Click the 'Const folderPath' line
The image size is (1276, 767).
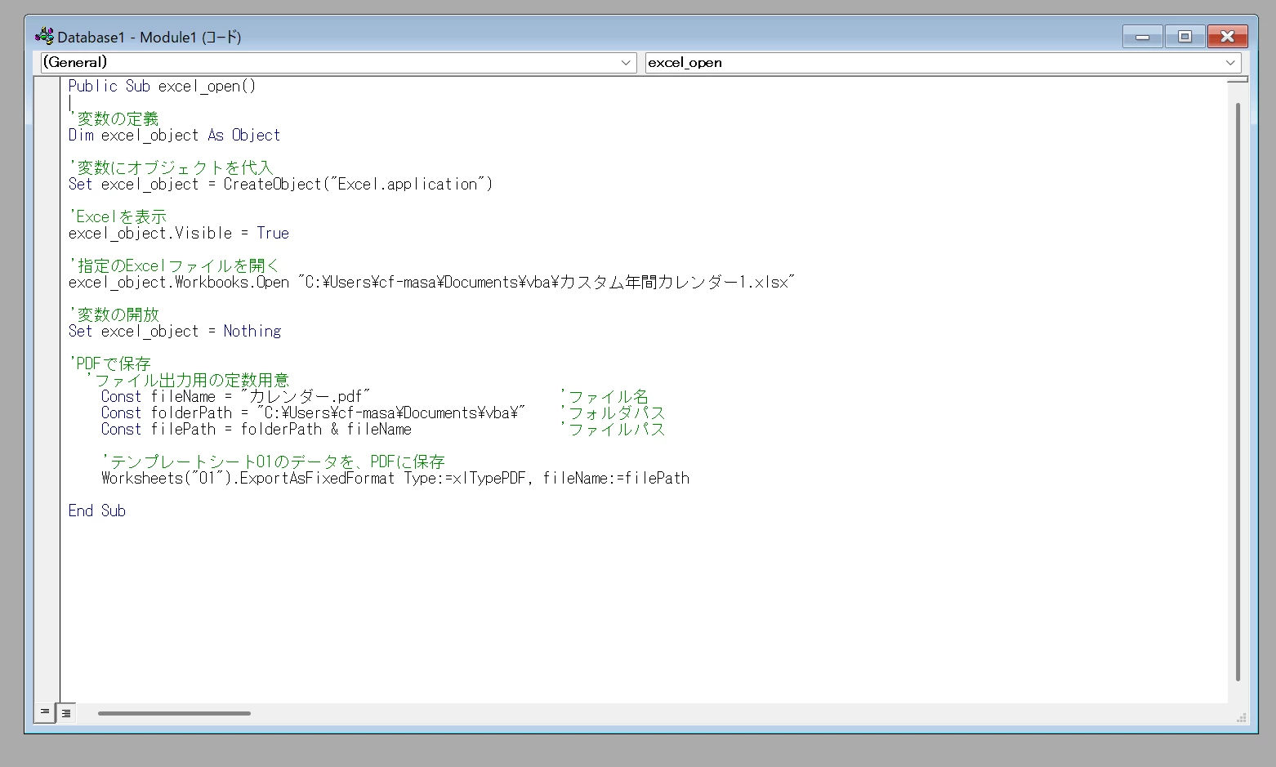click(x=313, y=413)
